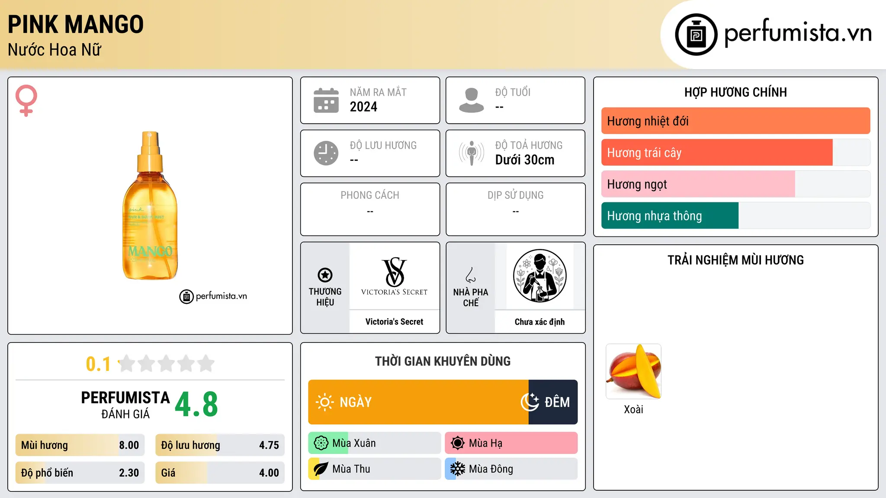The height and width of the screenshot is (498, 886).
Task: Click the summer sun icon by Mùa Hạ
Action: click(x=458, y=443)
